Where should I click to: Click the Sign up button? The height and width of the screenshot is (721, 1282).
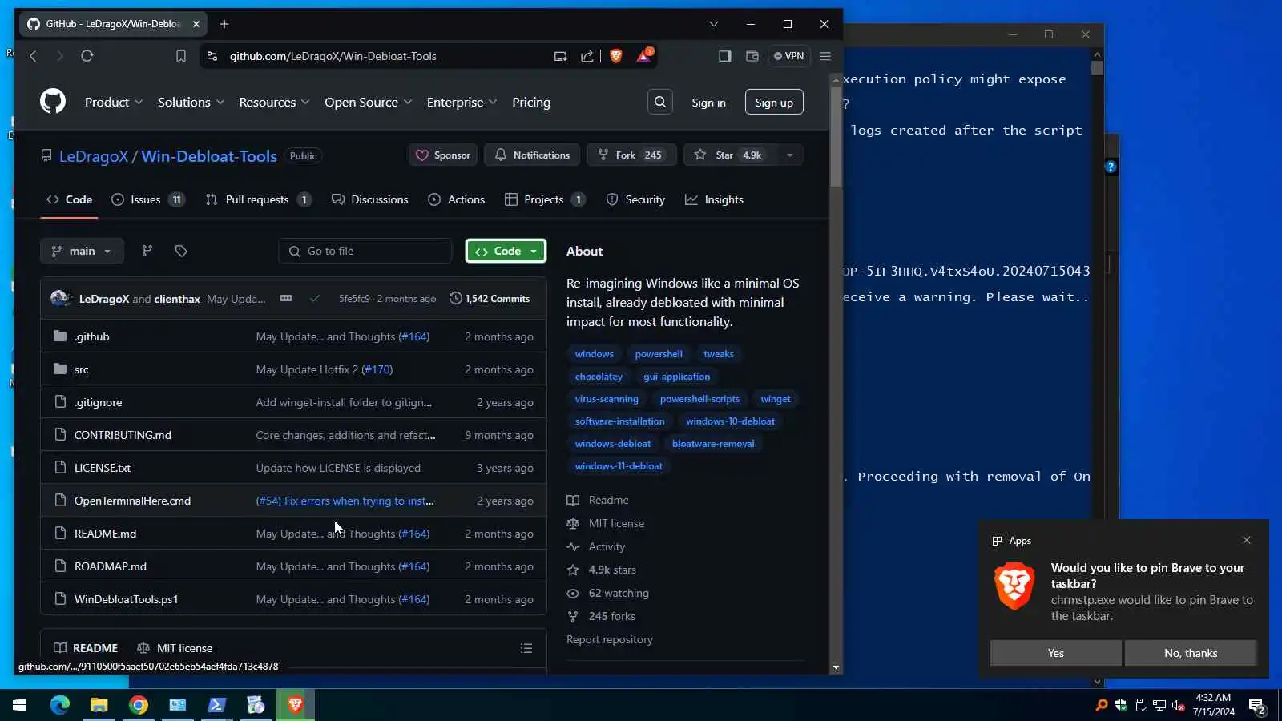click(774, 102)
